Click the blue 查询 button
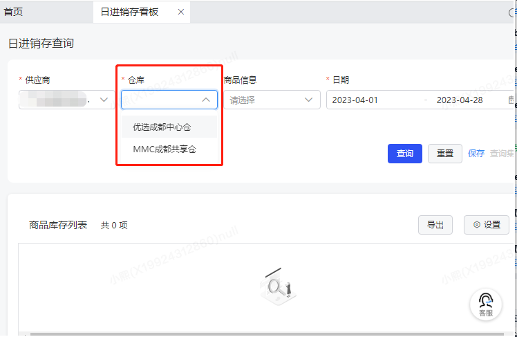 [x=405, y=154]
